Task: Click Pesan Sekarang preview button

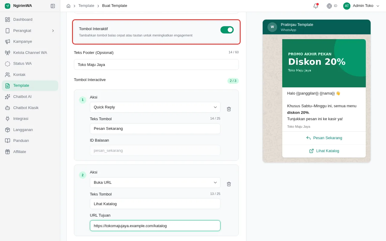Action: coord(324,138)
